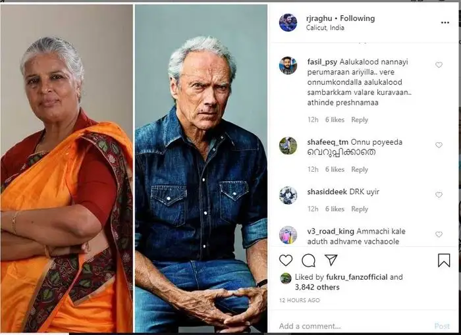This screenshot has width=461, height=335.
Task: Save post with bookmark icon
Action: [444, 261]
